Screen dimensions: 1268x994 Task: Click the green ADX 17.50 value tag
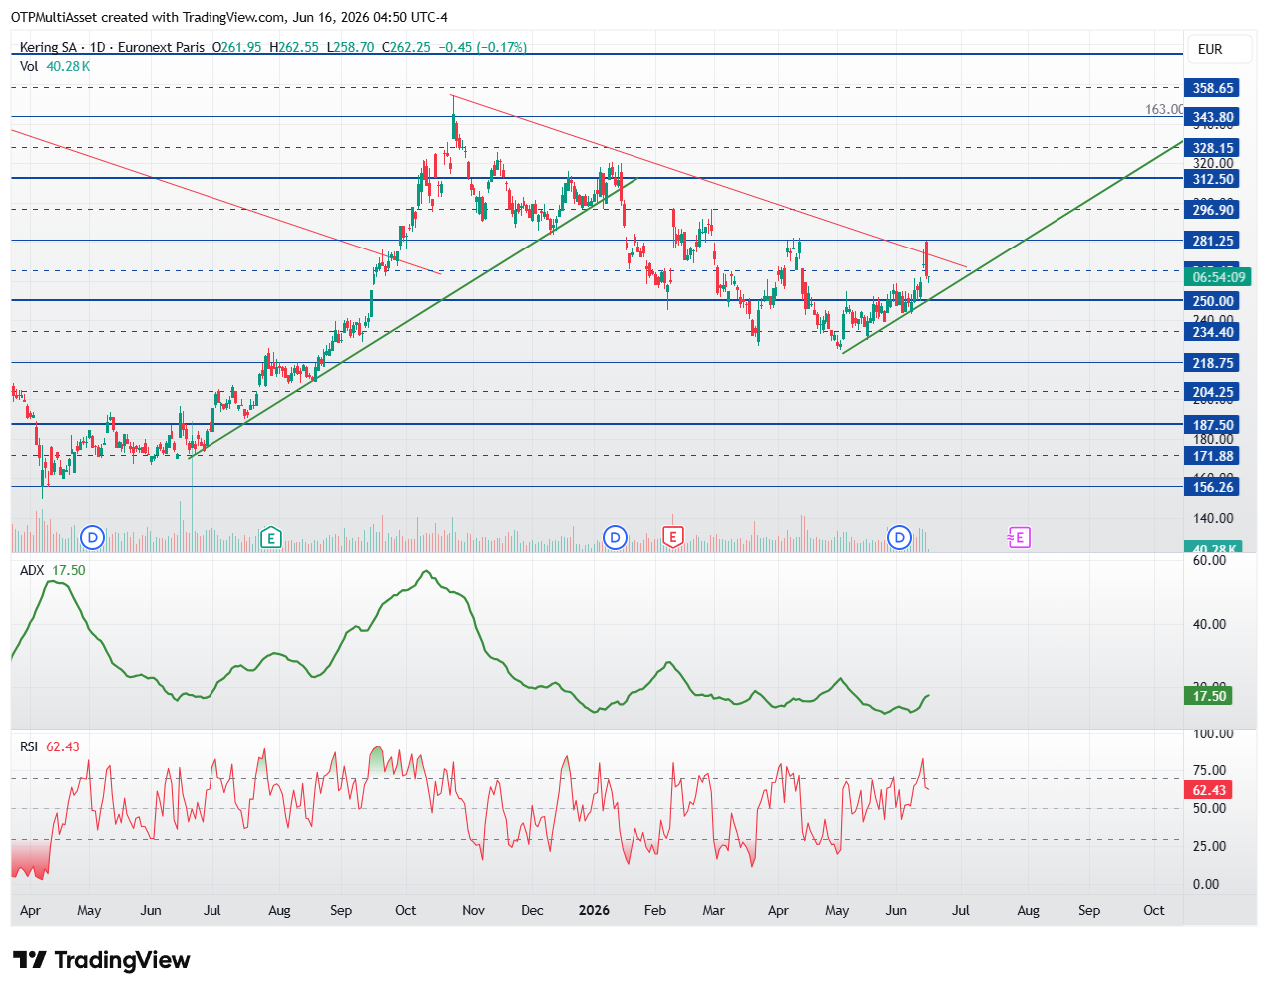coord(1209,696)
